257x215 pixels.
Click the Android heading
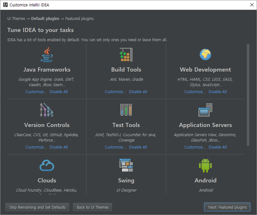[x=206, y=181]
